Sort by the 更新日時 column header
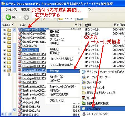The image size is (125, 117). tap(119, 25)
